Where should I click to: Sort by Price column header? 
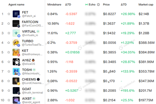click(x=106, y=5)
